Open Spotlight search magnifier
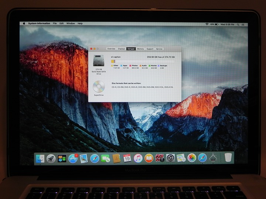The height and width of the screenshot is (199, 266). (238, 25)
